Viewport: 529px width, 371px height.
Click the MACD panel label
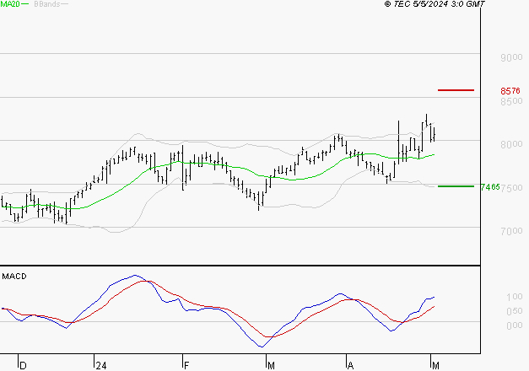tap(14, 277)
